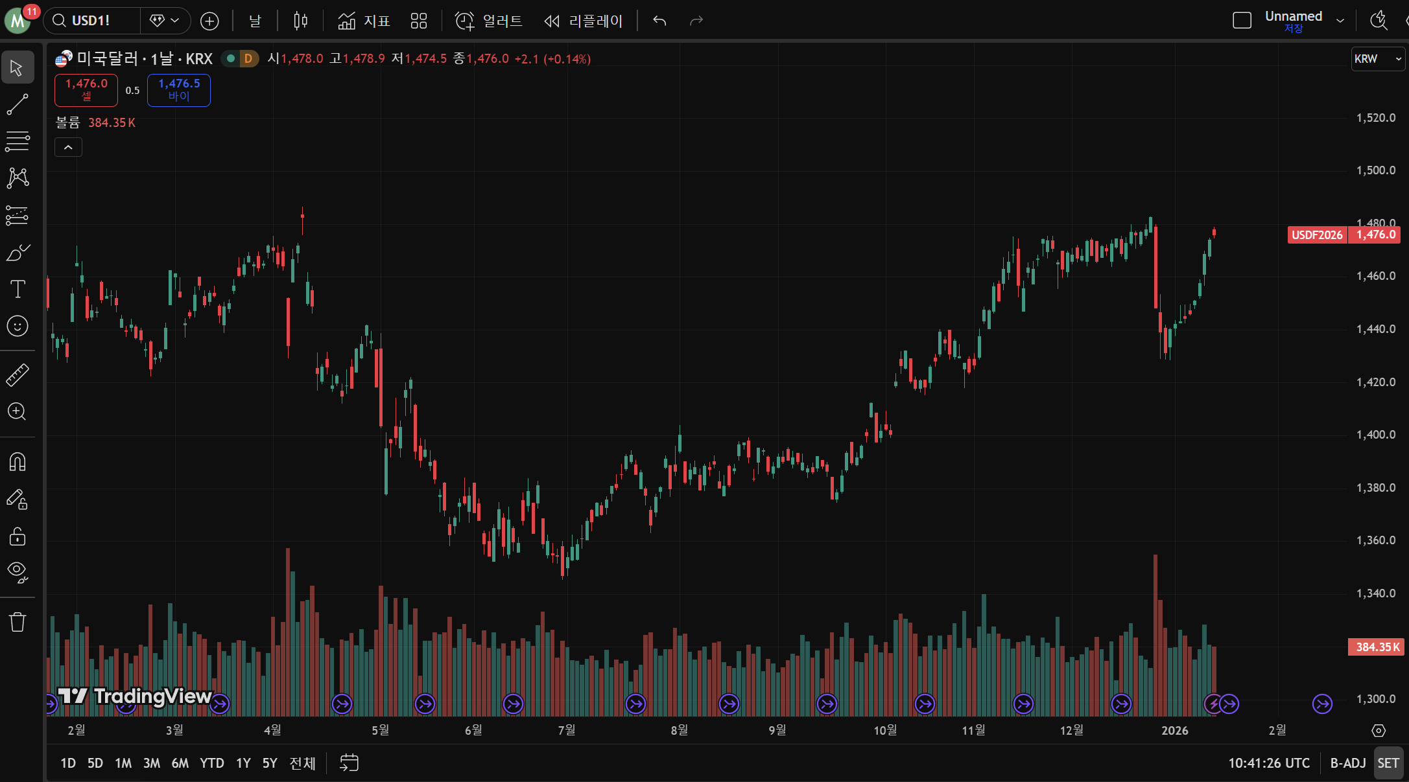This screenshot has height=782, width=1409.
Task: Remove objects with the trash icon
Action: coord(18,622)
